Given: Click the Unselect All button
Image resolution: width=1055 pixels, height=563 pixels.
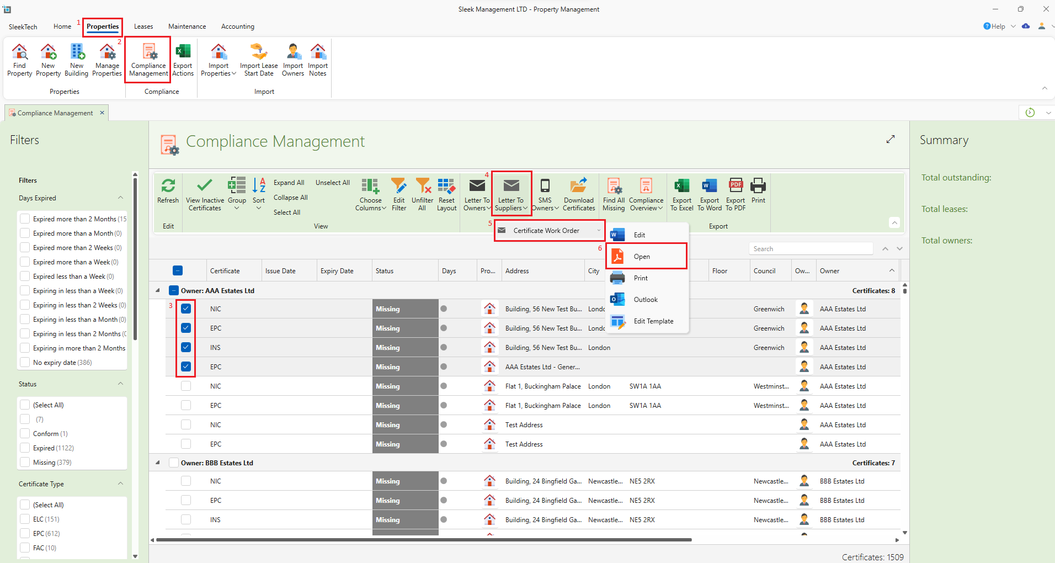Looking at the screenshot, I should 332,183.
